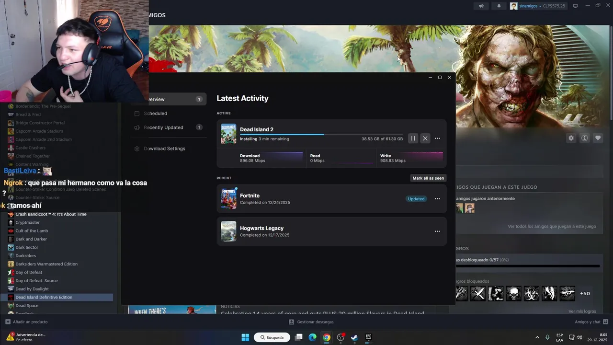Click the Fortnite cover thumbnail
Image resolution: width=613 pixels, height=345 pixels.
[x=228, y=198]
